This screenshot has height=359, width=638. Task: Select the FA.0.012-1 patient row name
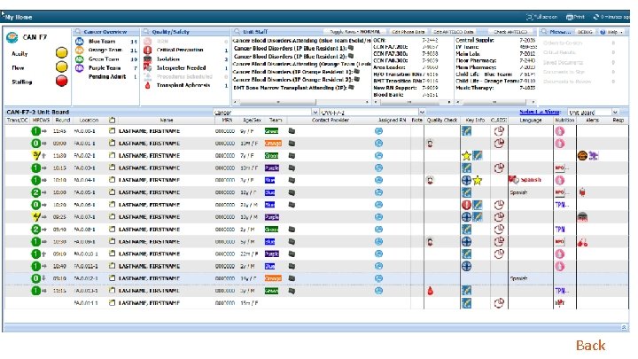coord(149,278)
